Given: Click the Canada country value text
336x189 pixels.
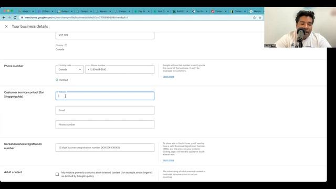Looking at the screenshot, I should click(x=60, y=49).
